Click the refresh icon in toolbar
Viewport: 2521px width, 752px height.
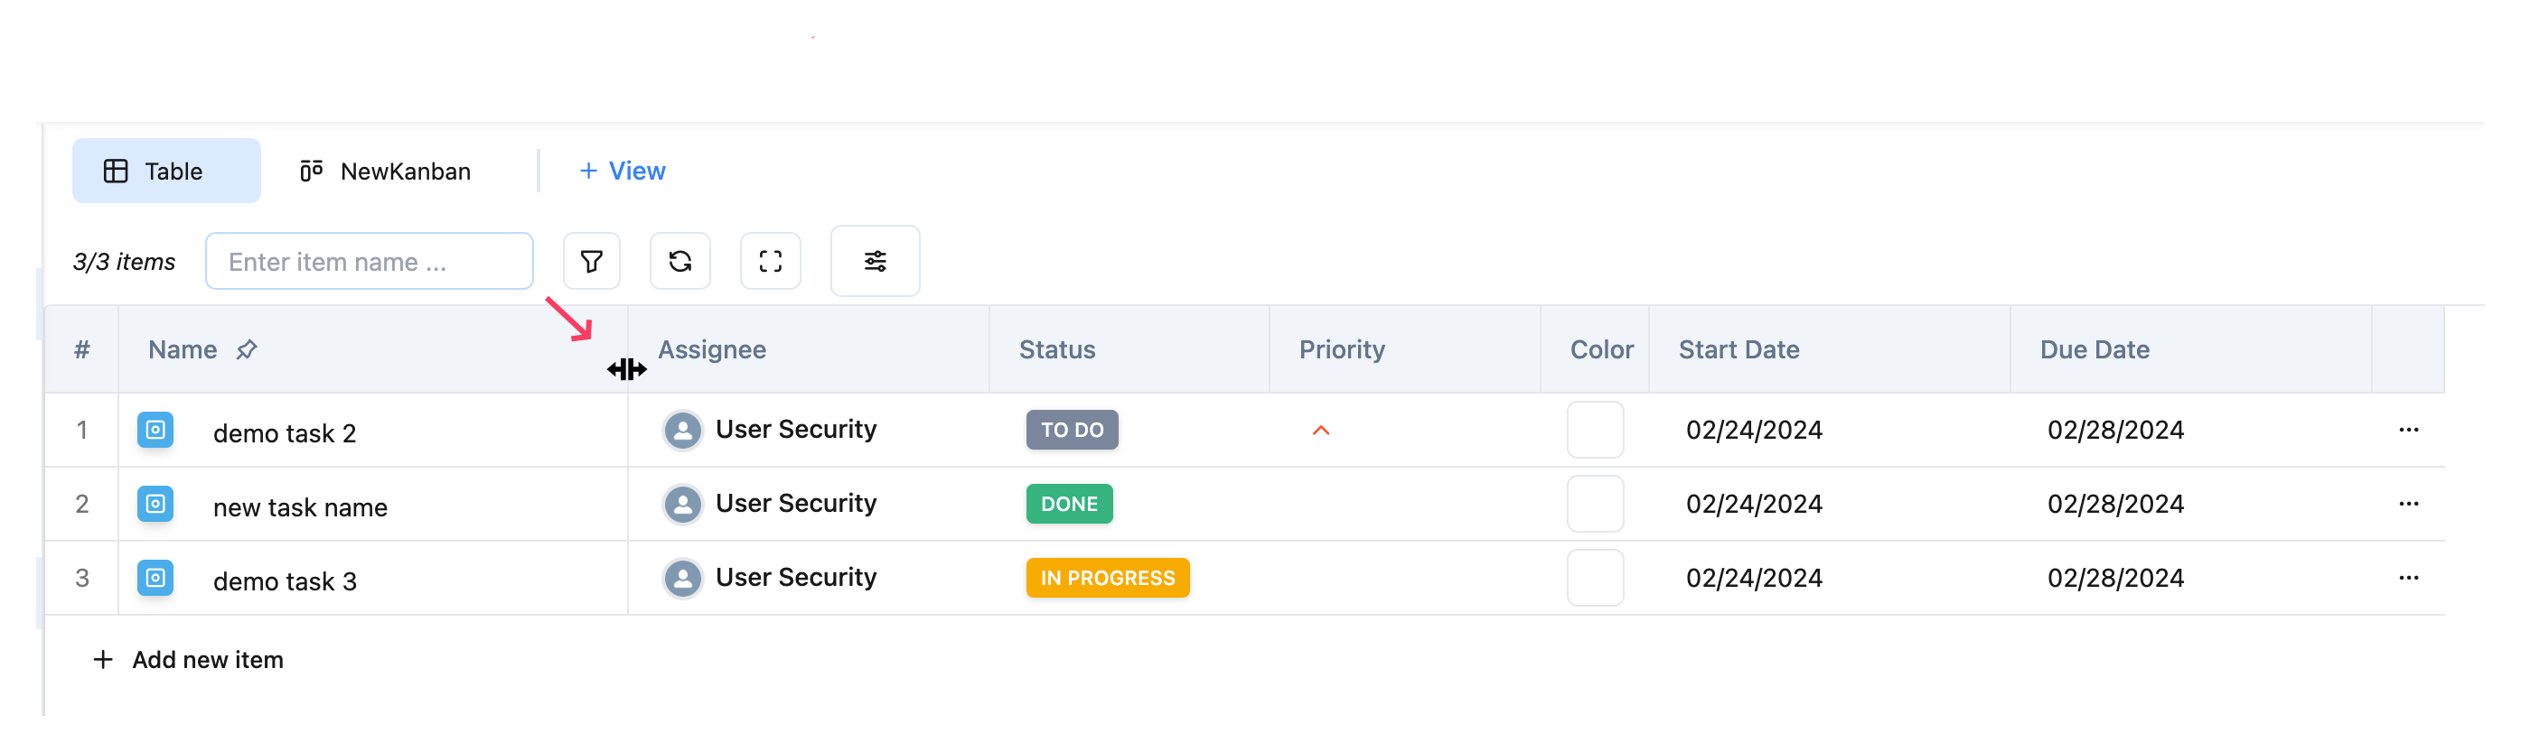click(680, 261)
